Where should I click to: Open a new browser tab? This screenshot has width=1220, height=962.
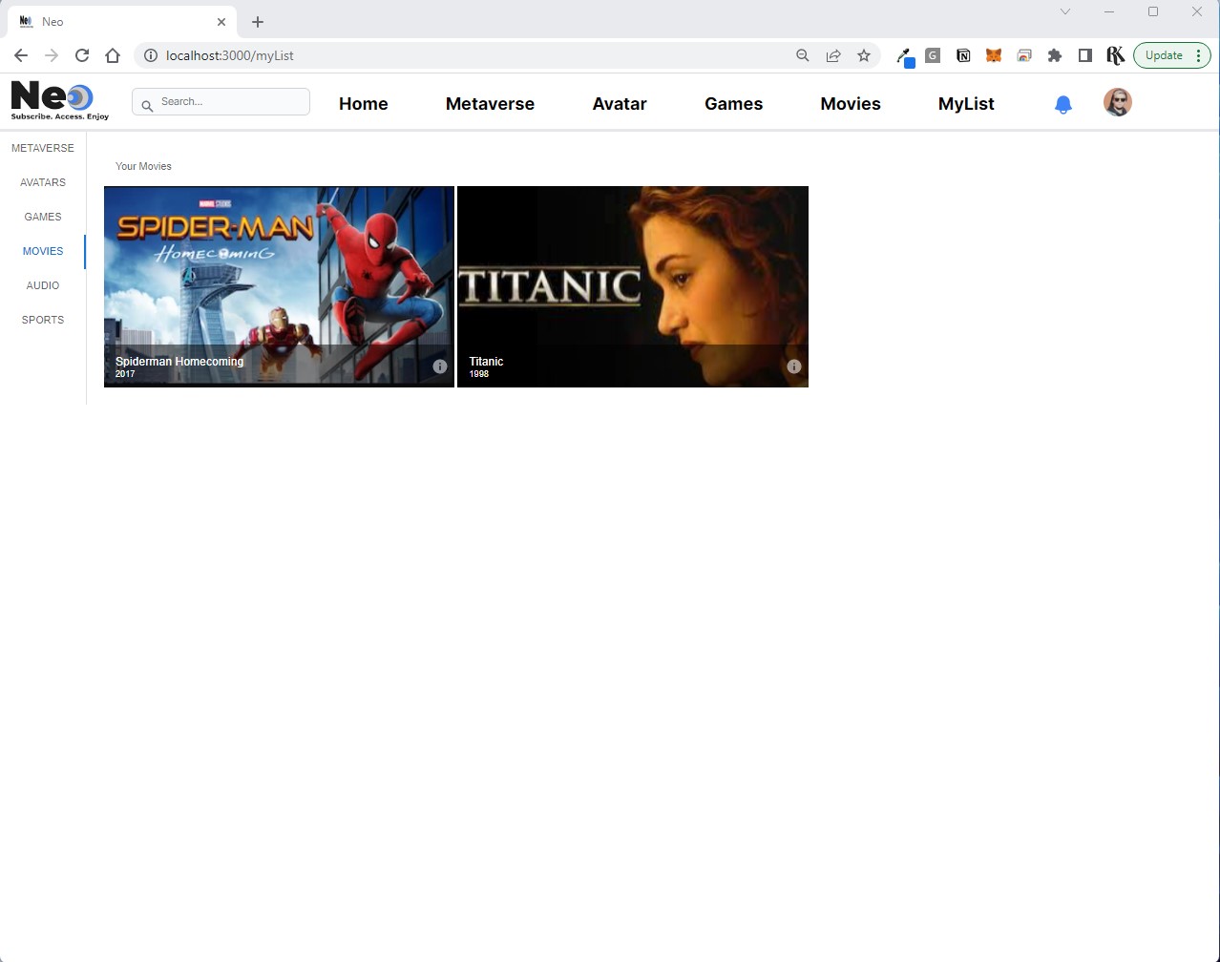pyautogui.click(x=258, y=21)
